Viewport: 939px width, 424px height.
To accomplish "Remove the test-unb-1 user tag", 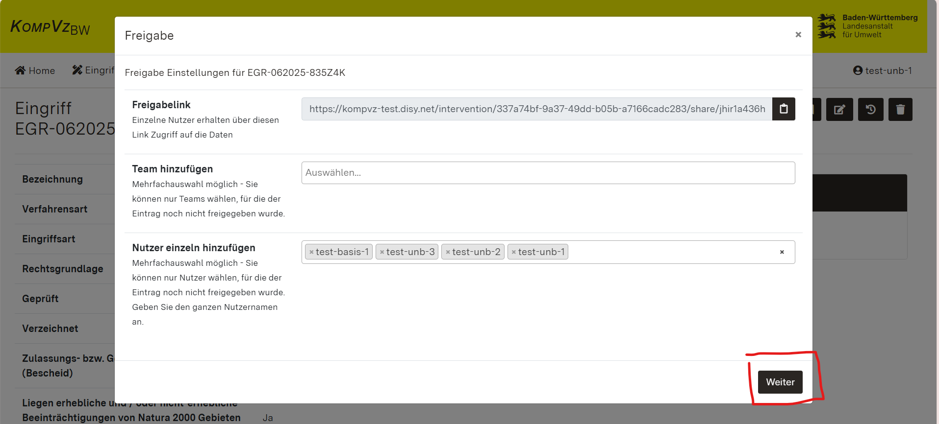I will (513, 252).
